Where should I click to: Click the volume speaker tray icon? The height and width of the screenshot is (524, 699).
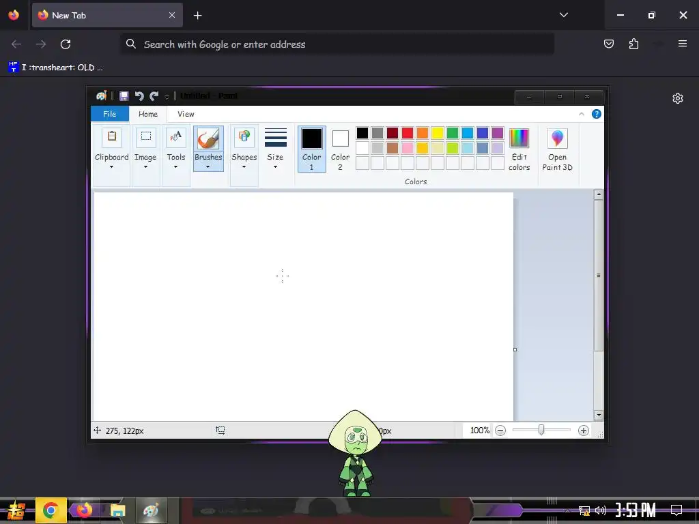[601, 510]
